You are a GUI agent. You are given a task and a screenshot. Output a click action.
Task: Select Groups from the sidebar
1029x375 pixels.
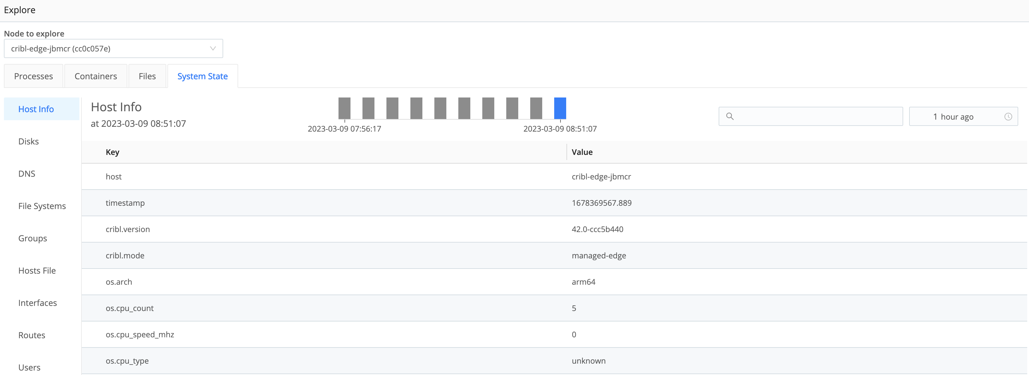(32, 238)
